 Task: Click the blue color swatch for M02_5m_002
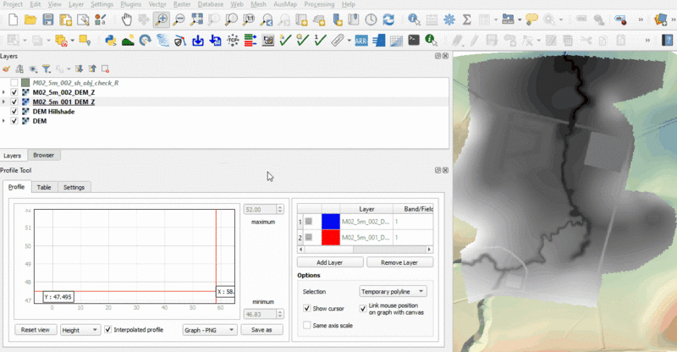[329, 222]
